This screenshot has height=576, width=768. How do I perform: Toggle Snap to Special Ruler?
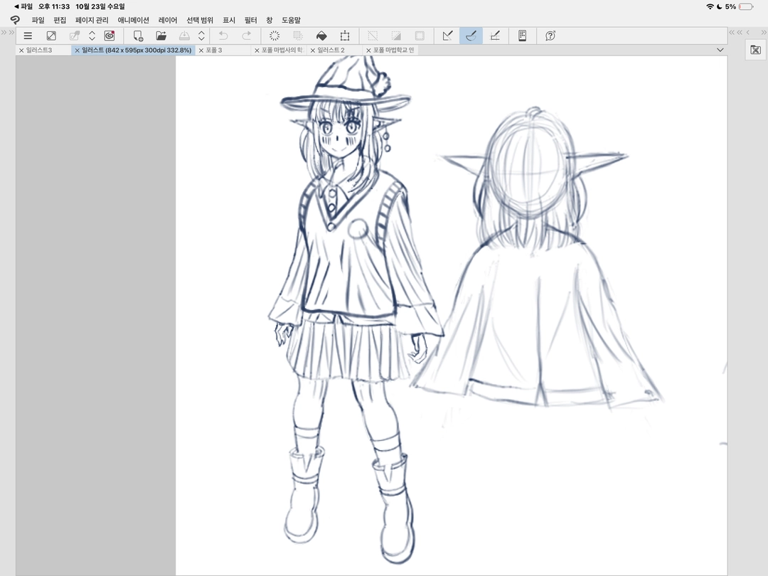(471, 36)
